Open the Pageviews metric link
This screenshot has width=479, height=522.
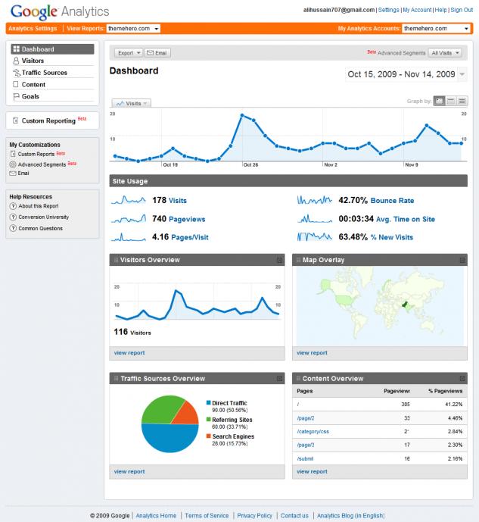point(187,219)
